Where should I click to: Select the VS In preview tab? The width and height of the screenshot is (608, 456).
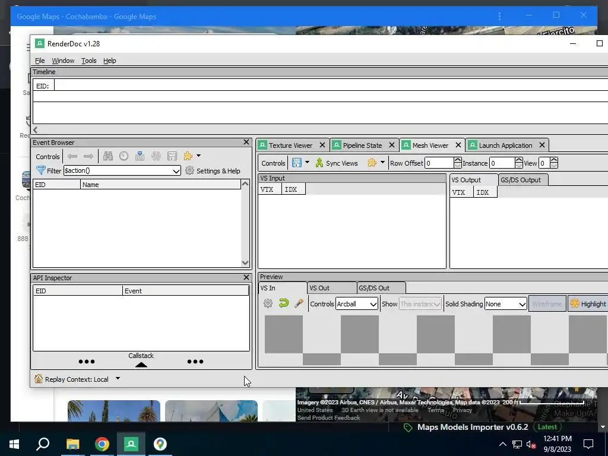[x=282, y=288]
